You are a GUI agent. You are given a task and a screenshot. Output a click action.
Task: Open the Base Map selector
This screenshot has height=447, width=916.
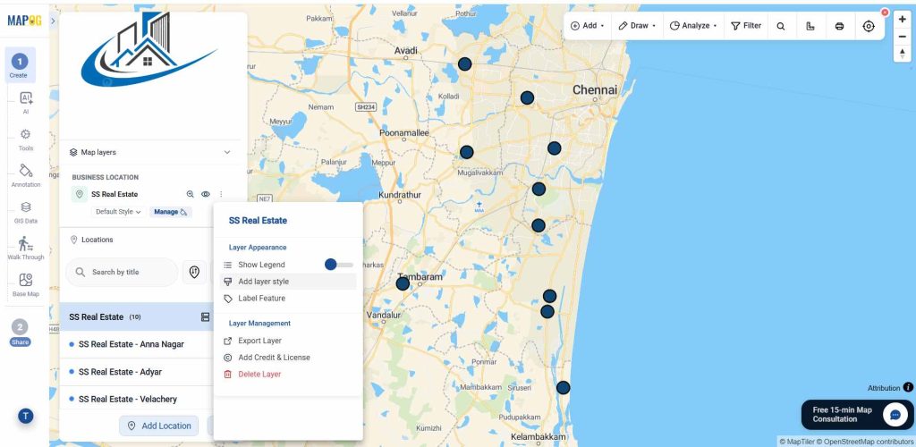click(26, 285)
